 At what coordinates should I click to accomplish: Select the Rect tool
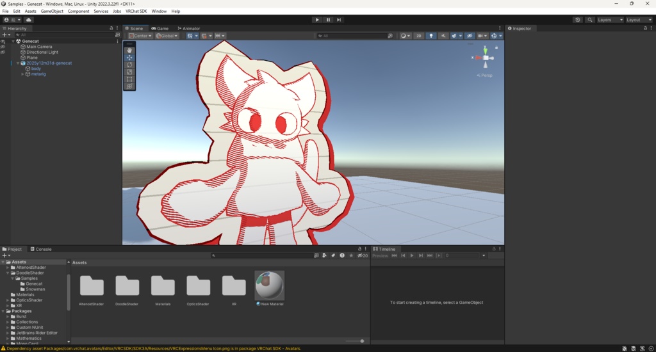(x=129, y=79)
